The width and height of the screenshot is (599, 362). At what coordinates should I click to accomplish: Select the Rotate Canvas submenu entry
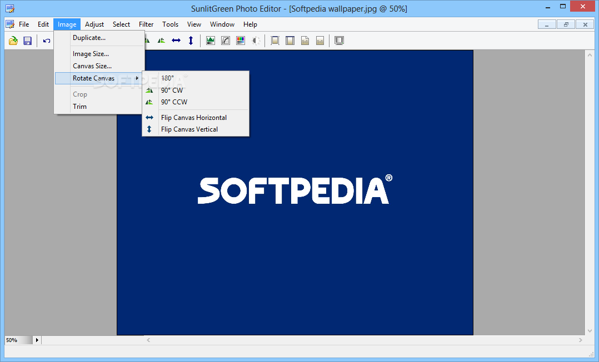[x=98, y=78]
